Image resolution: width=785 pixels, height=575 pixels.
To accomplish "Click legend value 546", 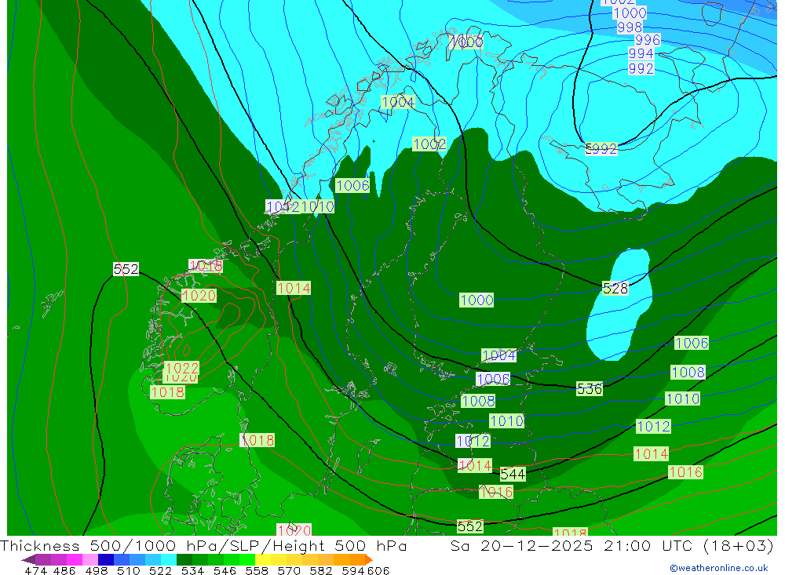I will (225, 570).
